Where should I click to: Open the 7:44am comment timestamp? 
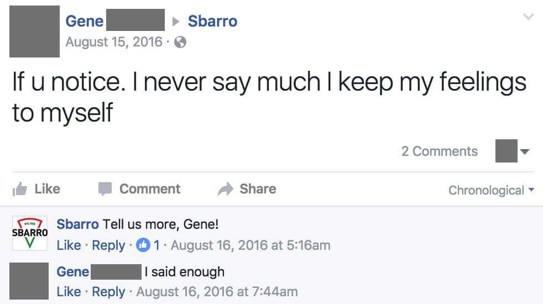coord(217,291)
